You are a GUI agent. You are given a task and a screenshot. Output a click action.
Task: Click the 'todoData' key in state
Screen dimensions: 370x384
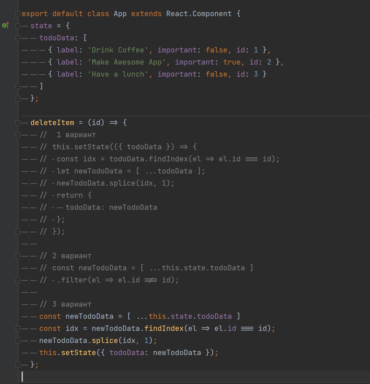pyautogui.click(x=57, y=38)
